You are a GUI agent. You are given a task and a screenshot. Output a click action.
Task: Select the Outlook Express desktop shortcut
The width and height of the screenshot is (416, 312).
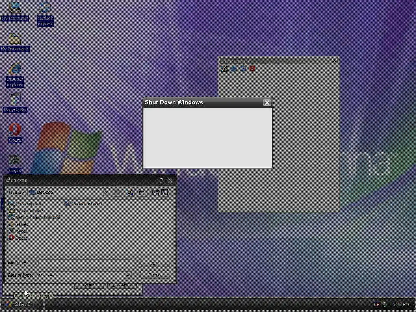(x=45, y=14)
